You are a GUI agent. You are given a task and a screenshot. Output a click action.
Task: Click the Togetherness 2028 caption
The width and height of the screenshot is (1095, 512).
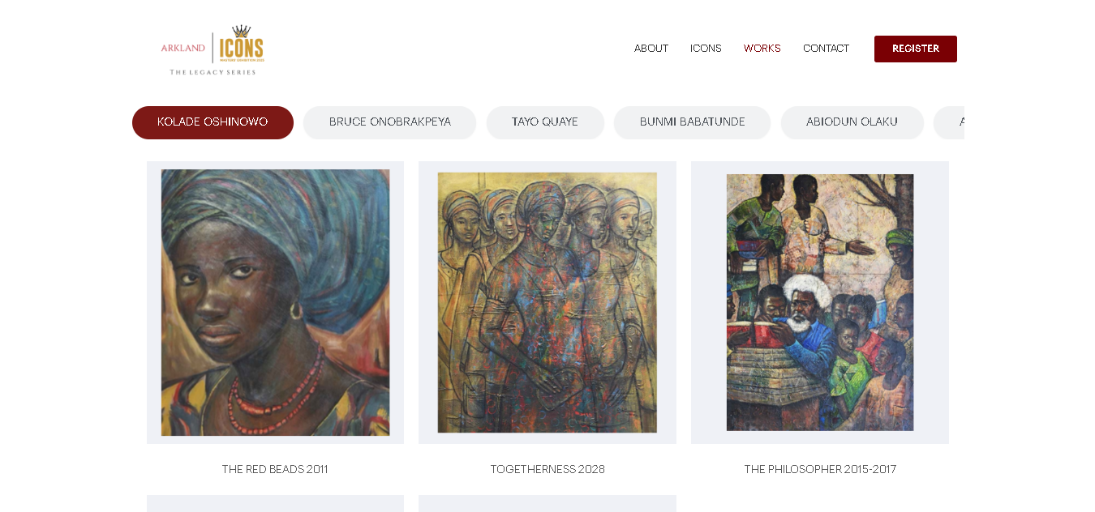pyautogui.click(x=547, y=469)
